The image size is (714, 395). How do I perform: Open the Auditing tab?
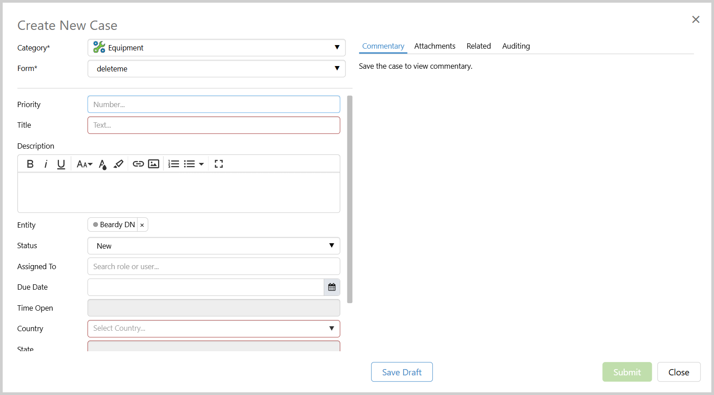516,46
